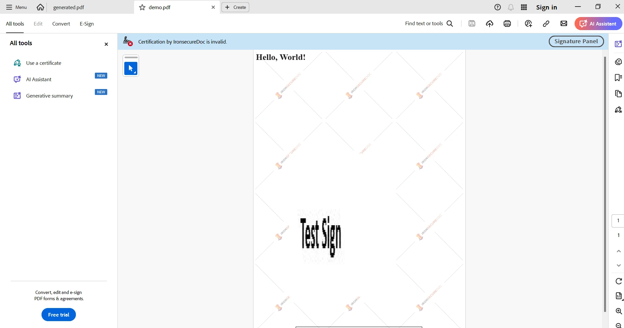Click the vertical document scrollbar
This screenshot has width=624, height=328.
click(x=605, y=183)
